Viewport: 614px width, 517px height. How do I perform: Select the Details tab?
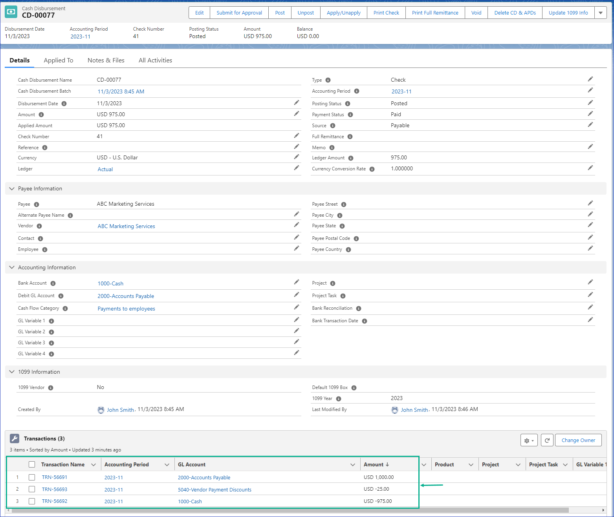coord(20,60)
